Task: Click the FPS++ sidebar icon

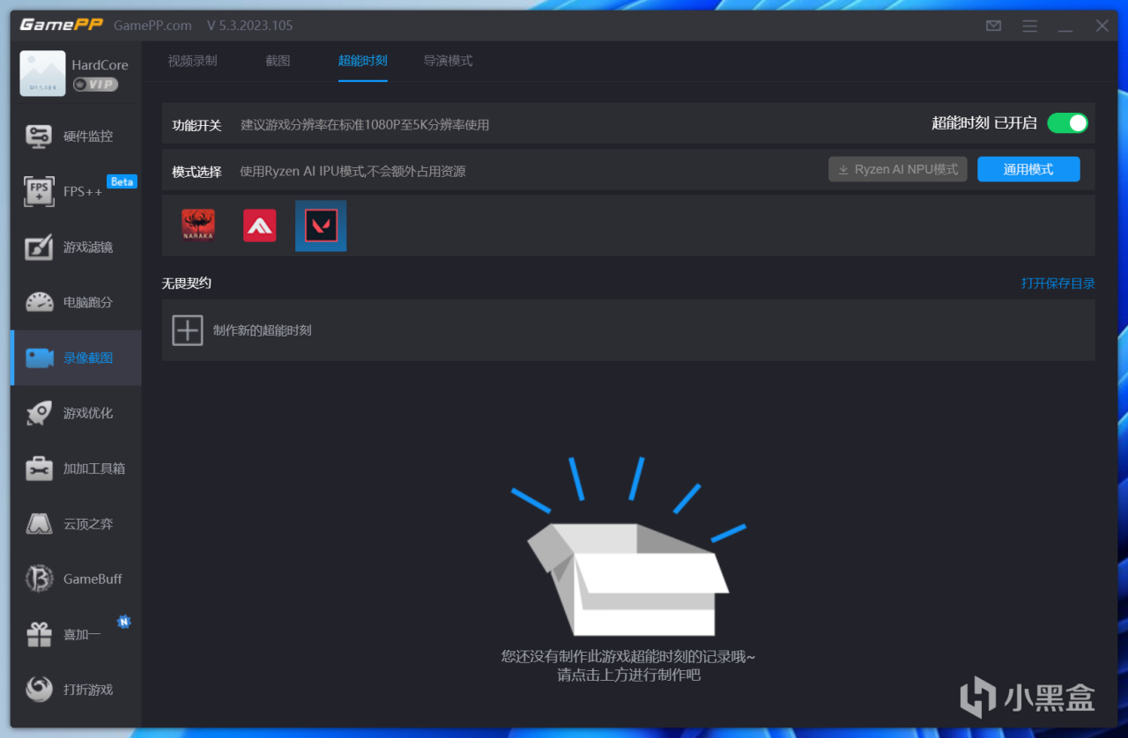Action: pos(39,191)
